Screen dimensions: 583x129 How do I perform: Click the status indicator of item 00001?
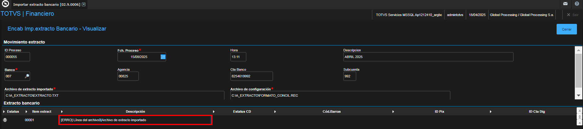coord(5,120)
